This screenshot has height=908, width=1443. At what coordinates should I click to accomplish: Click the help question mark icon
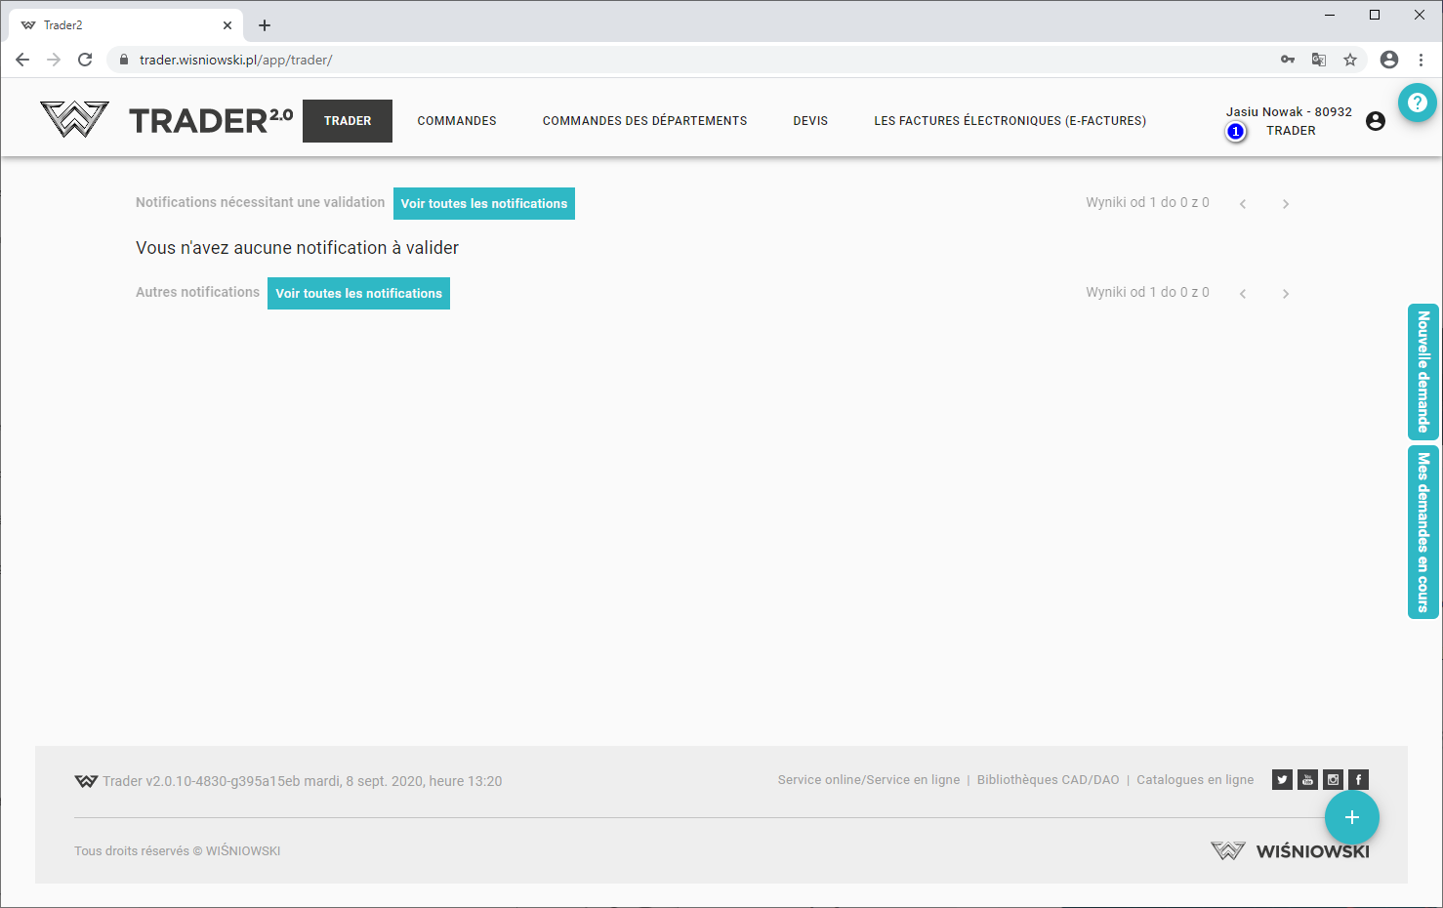coord(1417,103)
